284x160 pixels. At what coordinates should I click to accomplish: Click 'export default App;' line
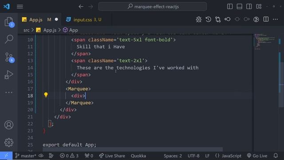tap(69, 145)
